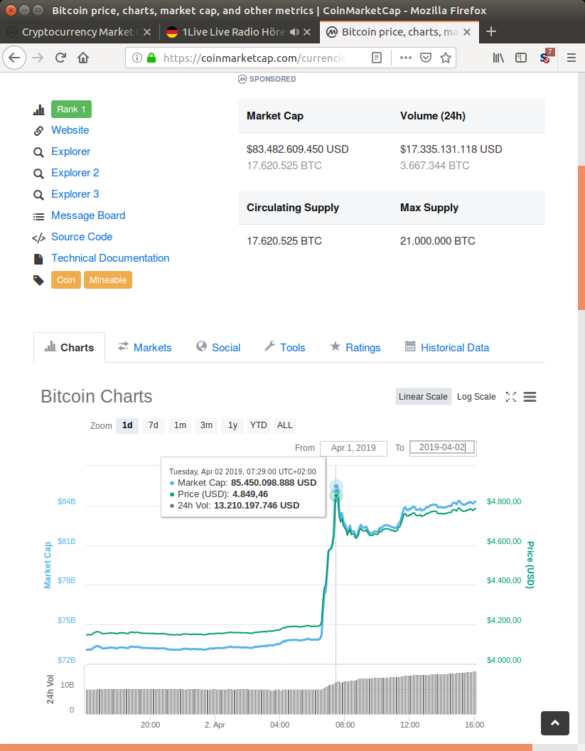Save page to Pocket icon

coord(426,58)
